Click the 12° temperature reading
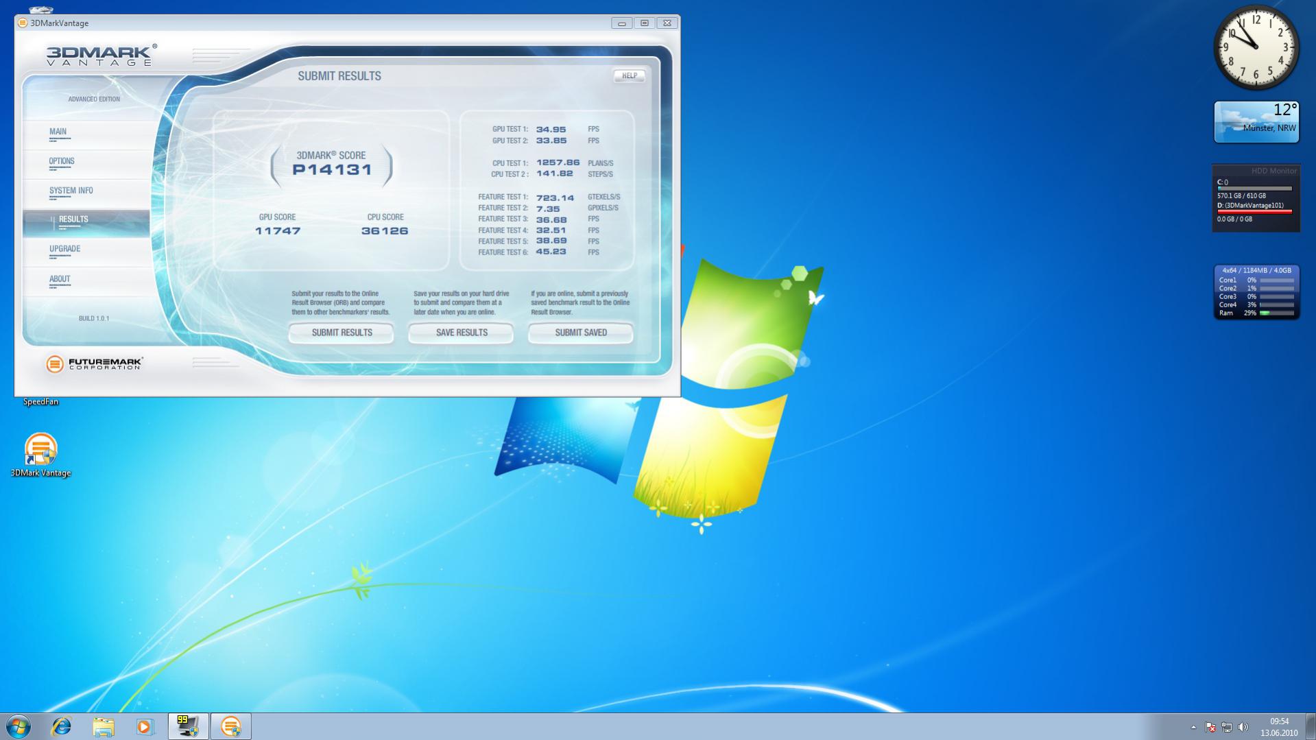1316x740 pixels. click(x=1285, y=110)
